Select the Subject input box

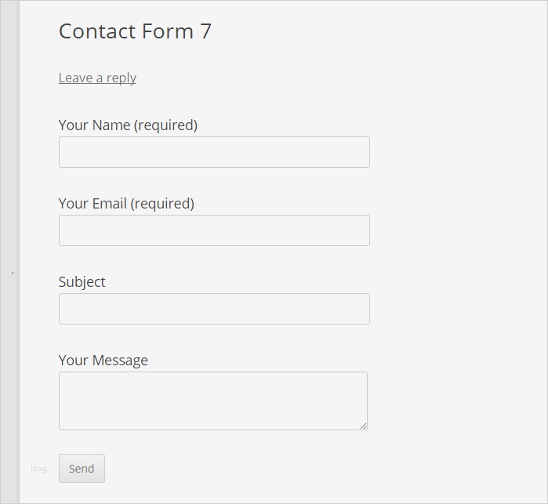click(x=214, y=309)
